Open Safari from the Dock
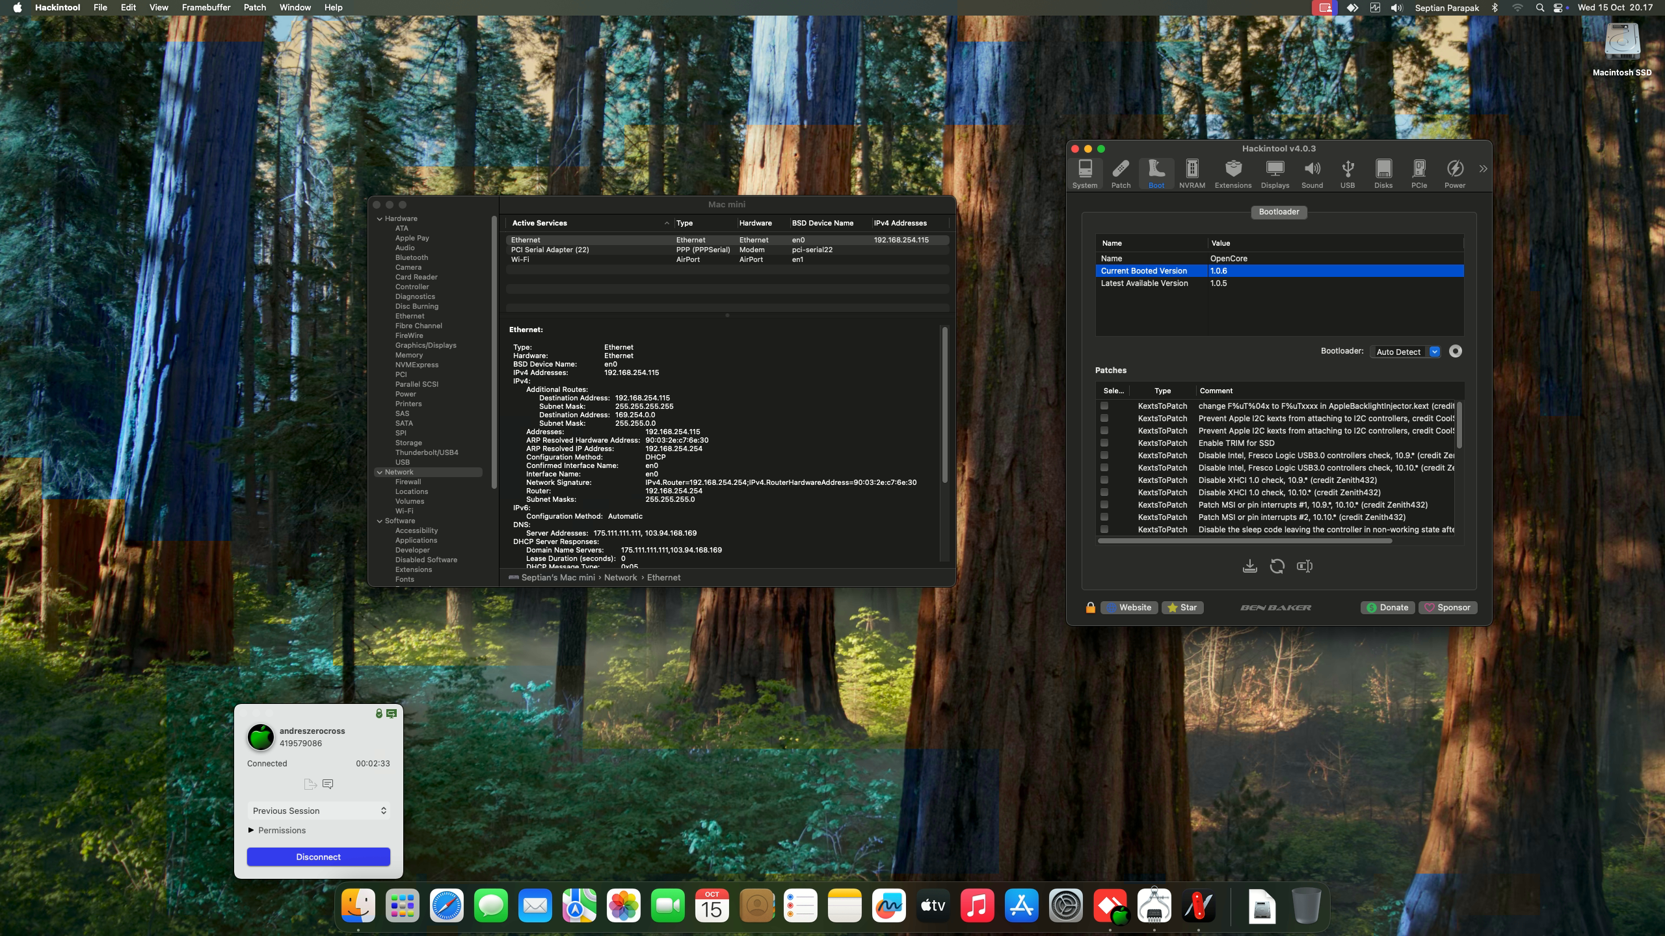1665x936 pixels. [x=447, y=905]
